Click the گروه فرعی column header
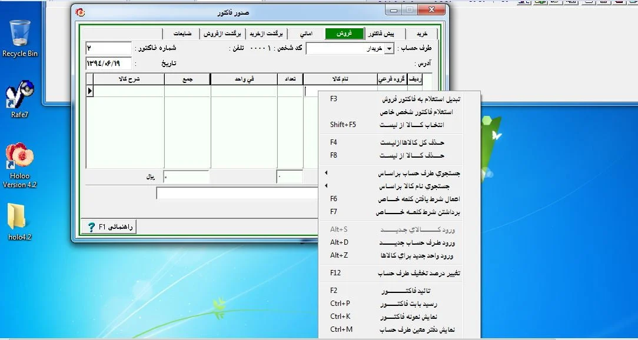 (392, 79)
